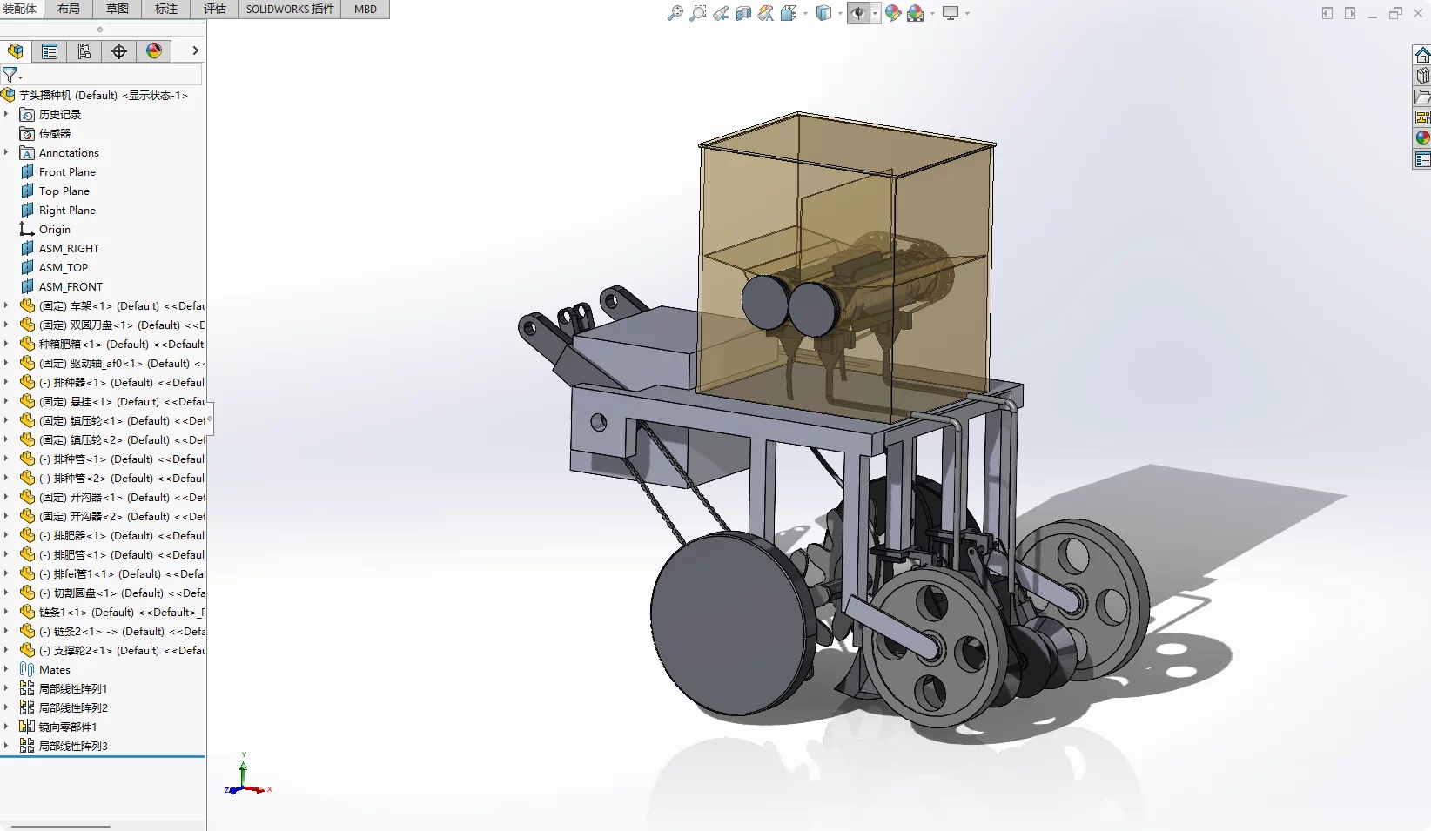Open the SOLIDWORKS 插件 tab
This screenshot has width=1431, height=831.
pyautogui.click(x=290, y=9)
